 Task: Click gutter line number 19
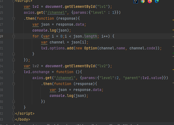(x=2, y=36)
